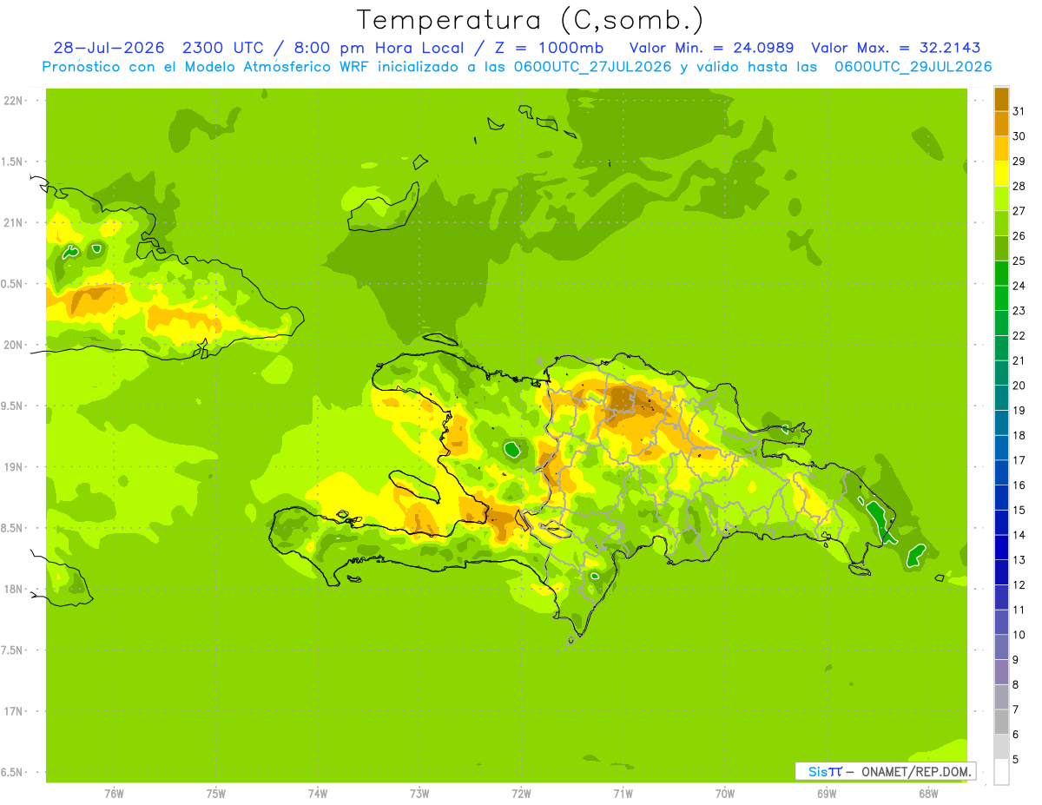1042x805 pixels.
Task: Click the legend value "31"
Action: (x=1019, y=111)
